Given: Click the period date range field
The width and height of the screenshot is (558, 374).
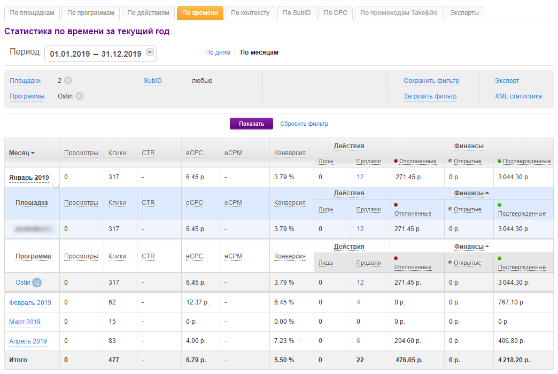Looking at the screenshot, I should click(95, 54).
